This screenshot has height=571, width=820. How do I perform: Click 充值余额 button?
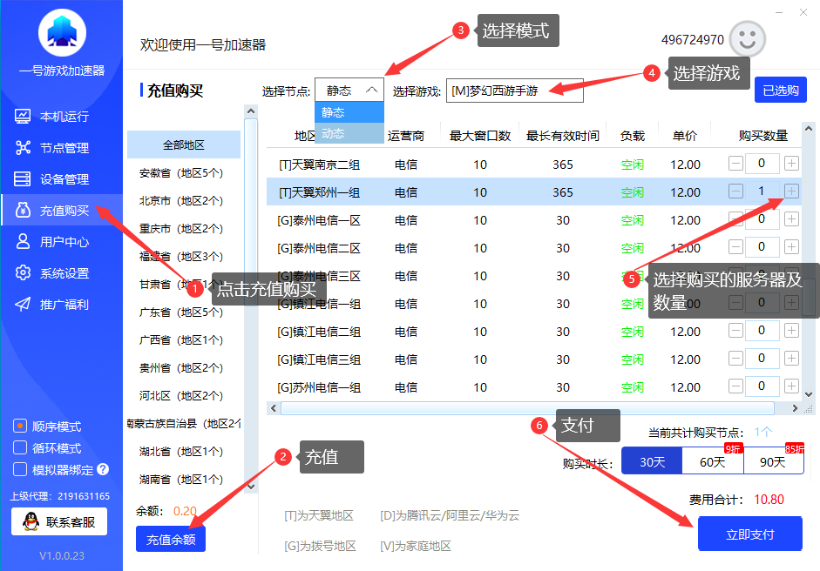pyautogui.click(x=171, y=539)
